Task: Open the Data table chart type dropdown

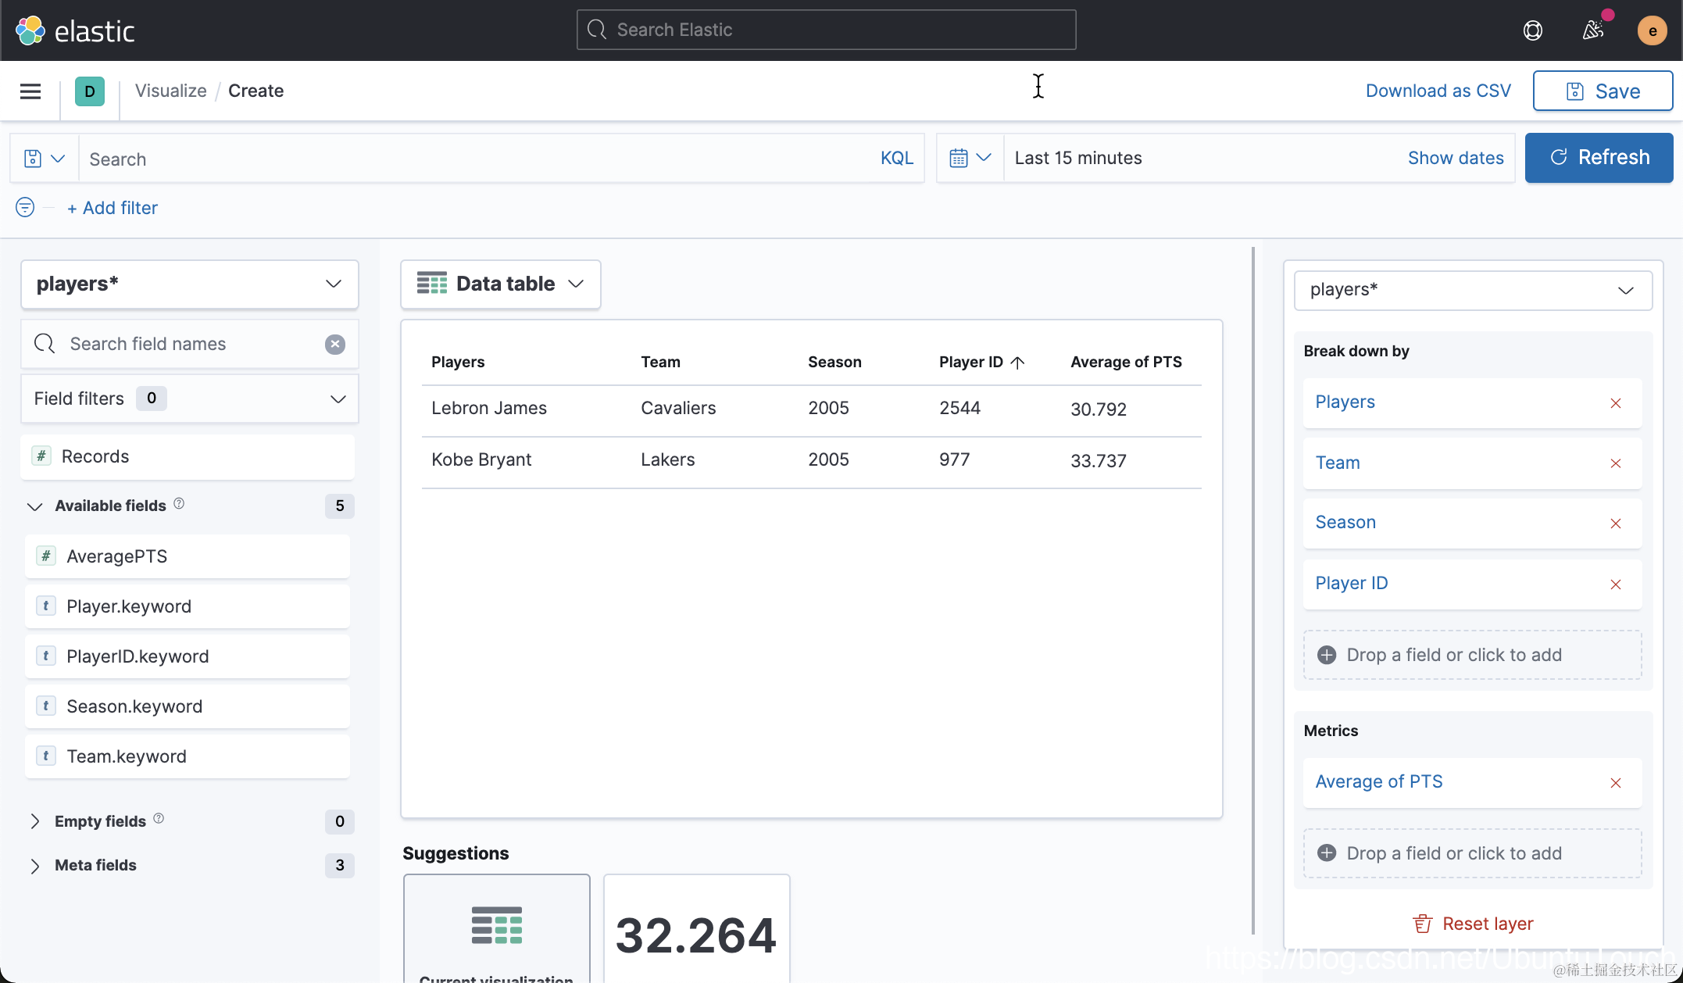Action: (501, 284)
